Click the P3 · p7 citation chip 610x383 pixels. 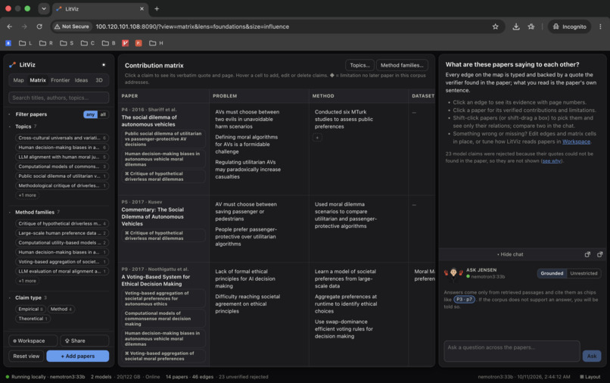point(465,299)
